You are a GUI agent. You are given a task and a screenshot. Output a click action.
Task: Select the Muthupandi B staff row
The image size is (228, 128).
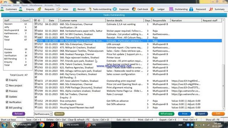[x=18, y=30]
